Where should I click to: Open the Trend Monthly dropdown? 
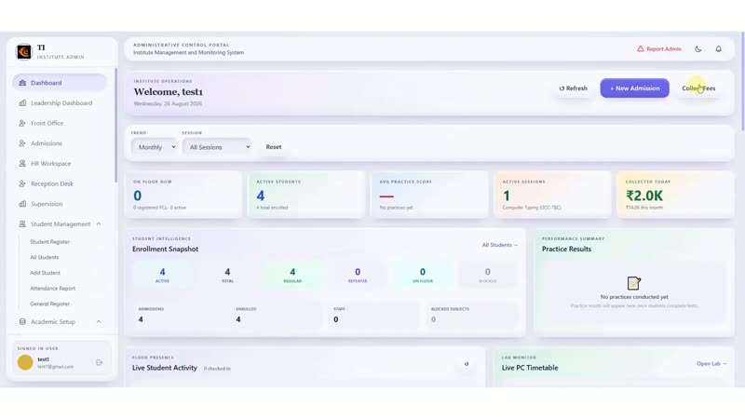click(x=154, y=147)
